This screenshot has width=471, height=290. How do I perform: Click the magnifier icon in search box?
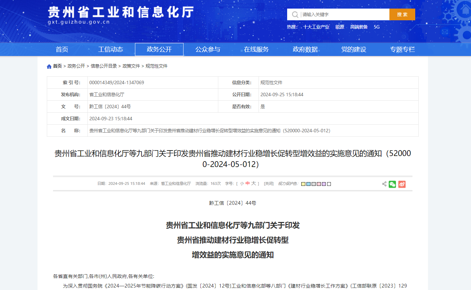tap(295, 15)
